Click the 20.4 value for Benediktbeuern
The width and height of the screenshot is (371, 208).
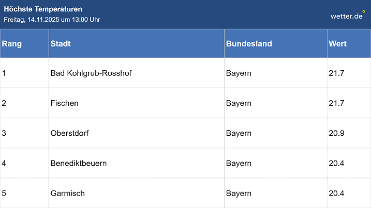tap(336, 163)
